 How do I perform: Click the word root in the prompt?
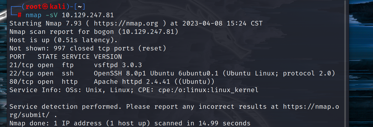(34, 7)
